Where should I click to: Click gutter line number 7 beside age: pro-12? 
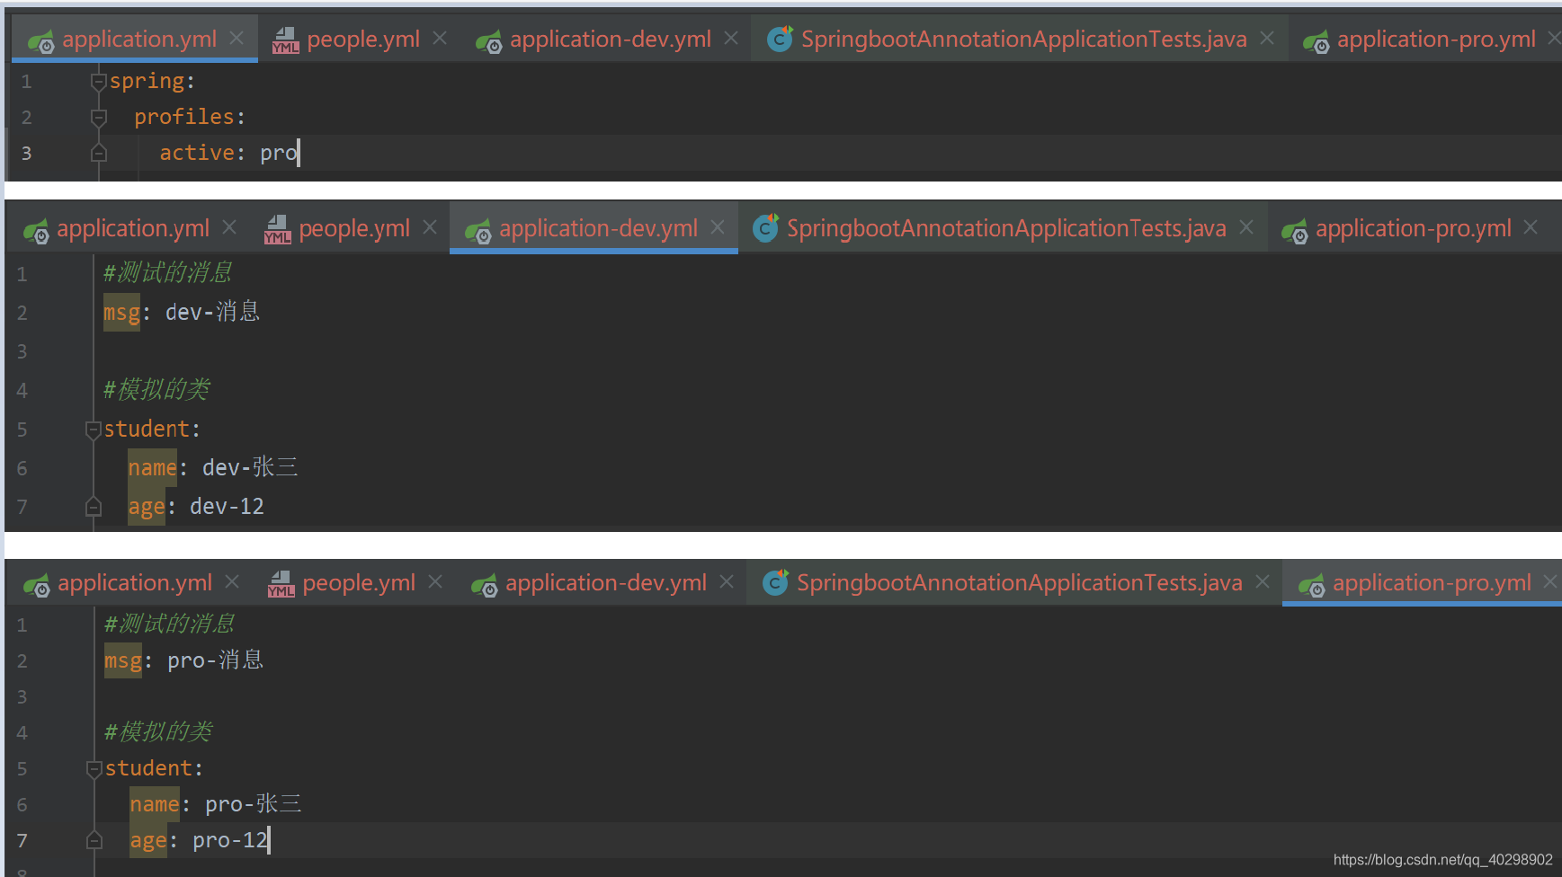[x=22, y=840]
